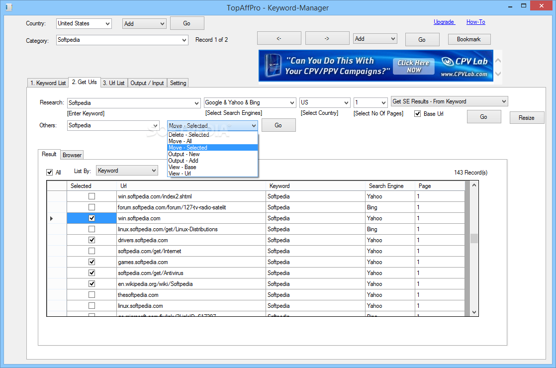
Task: Check the forum.softpedia.com row checkbox
Action: (x=92, y=207)
